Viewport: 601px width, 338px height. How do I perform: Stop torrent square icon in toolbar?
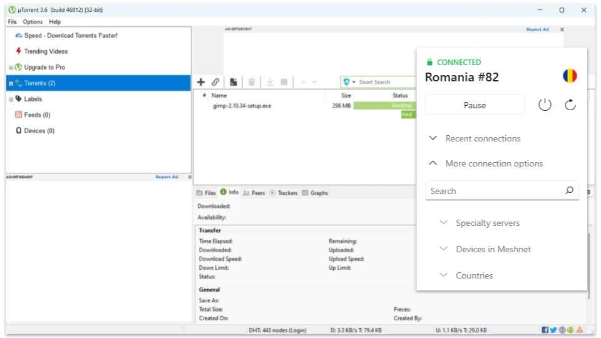284,82
